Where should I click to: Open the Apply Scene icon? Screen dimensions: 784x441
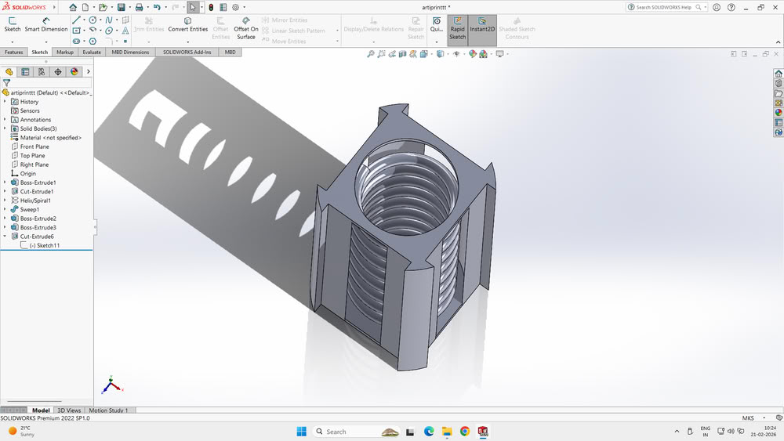pyautogui.click(x=484, y=54)
